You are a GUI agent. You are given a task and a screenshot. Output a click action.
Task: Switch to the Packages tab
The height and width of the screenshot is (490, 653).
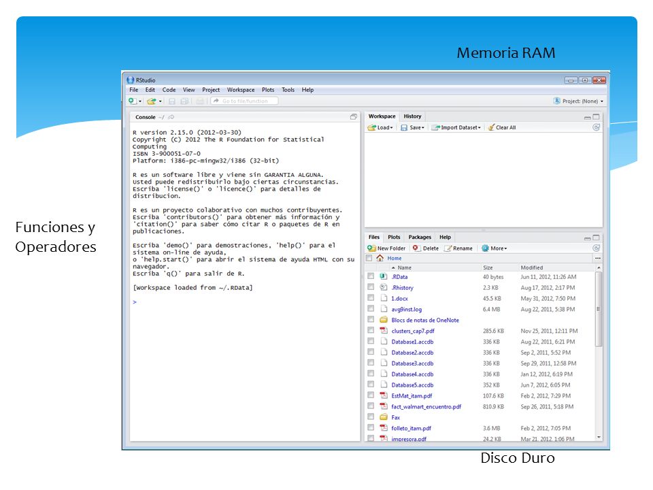(420, 237)
